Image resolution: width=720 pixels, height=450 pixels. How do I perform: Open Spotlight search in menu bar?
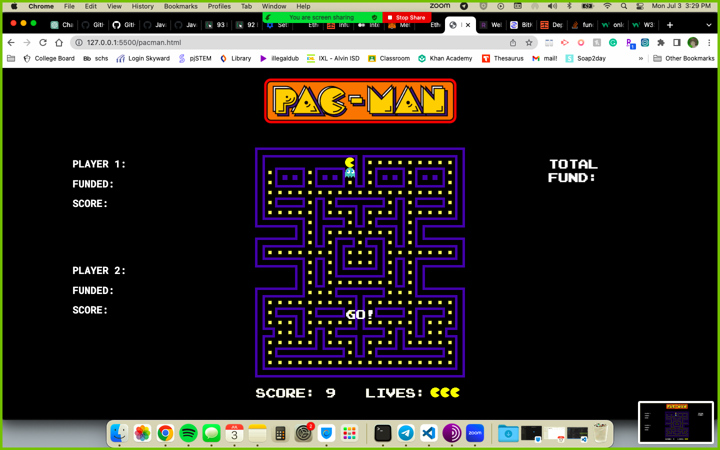coord(624,6)
